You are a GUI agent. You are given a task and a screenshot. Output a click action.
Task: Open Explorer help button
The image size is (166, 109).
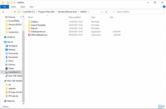(x=164, y=7)
